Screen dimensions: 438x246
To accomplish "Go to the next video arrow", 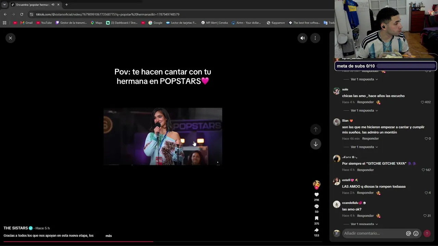I will coord(315,144).
